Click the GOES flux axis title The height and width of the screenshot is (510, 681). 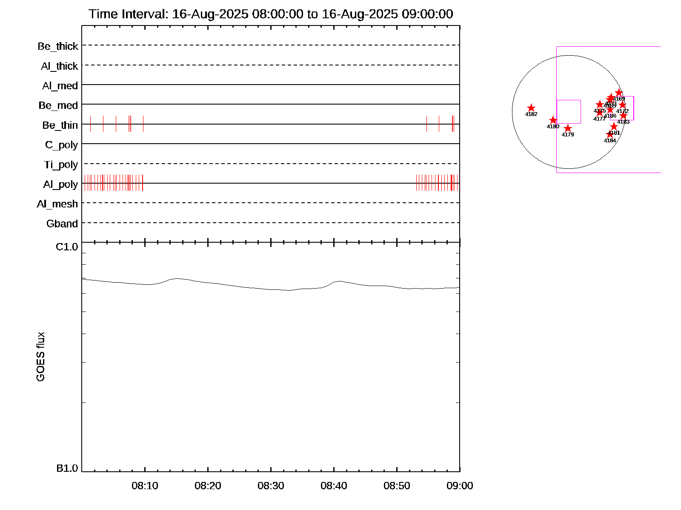(40, 357)
